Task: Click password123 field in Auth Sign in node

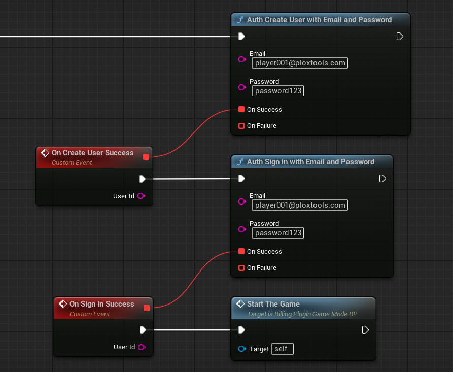Action: click(278, 233)
